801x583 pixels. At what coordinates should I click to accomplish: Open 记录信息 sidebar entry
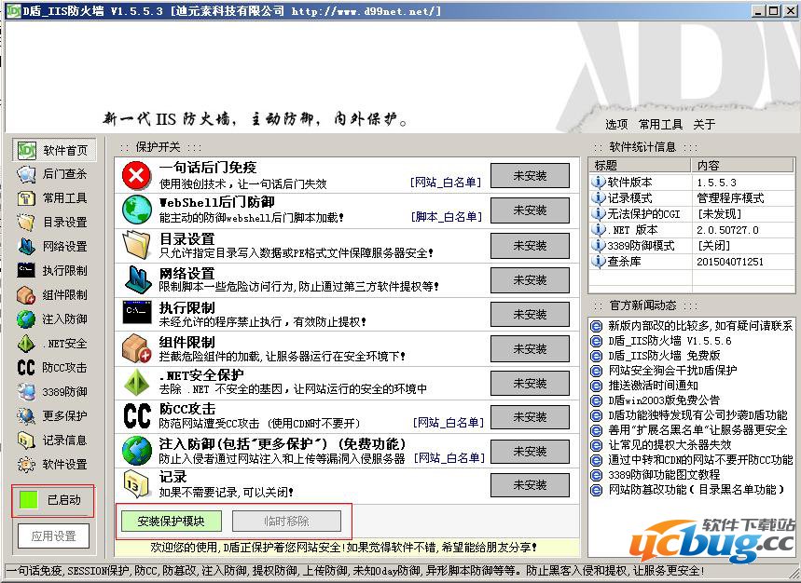click(54, 441)
